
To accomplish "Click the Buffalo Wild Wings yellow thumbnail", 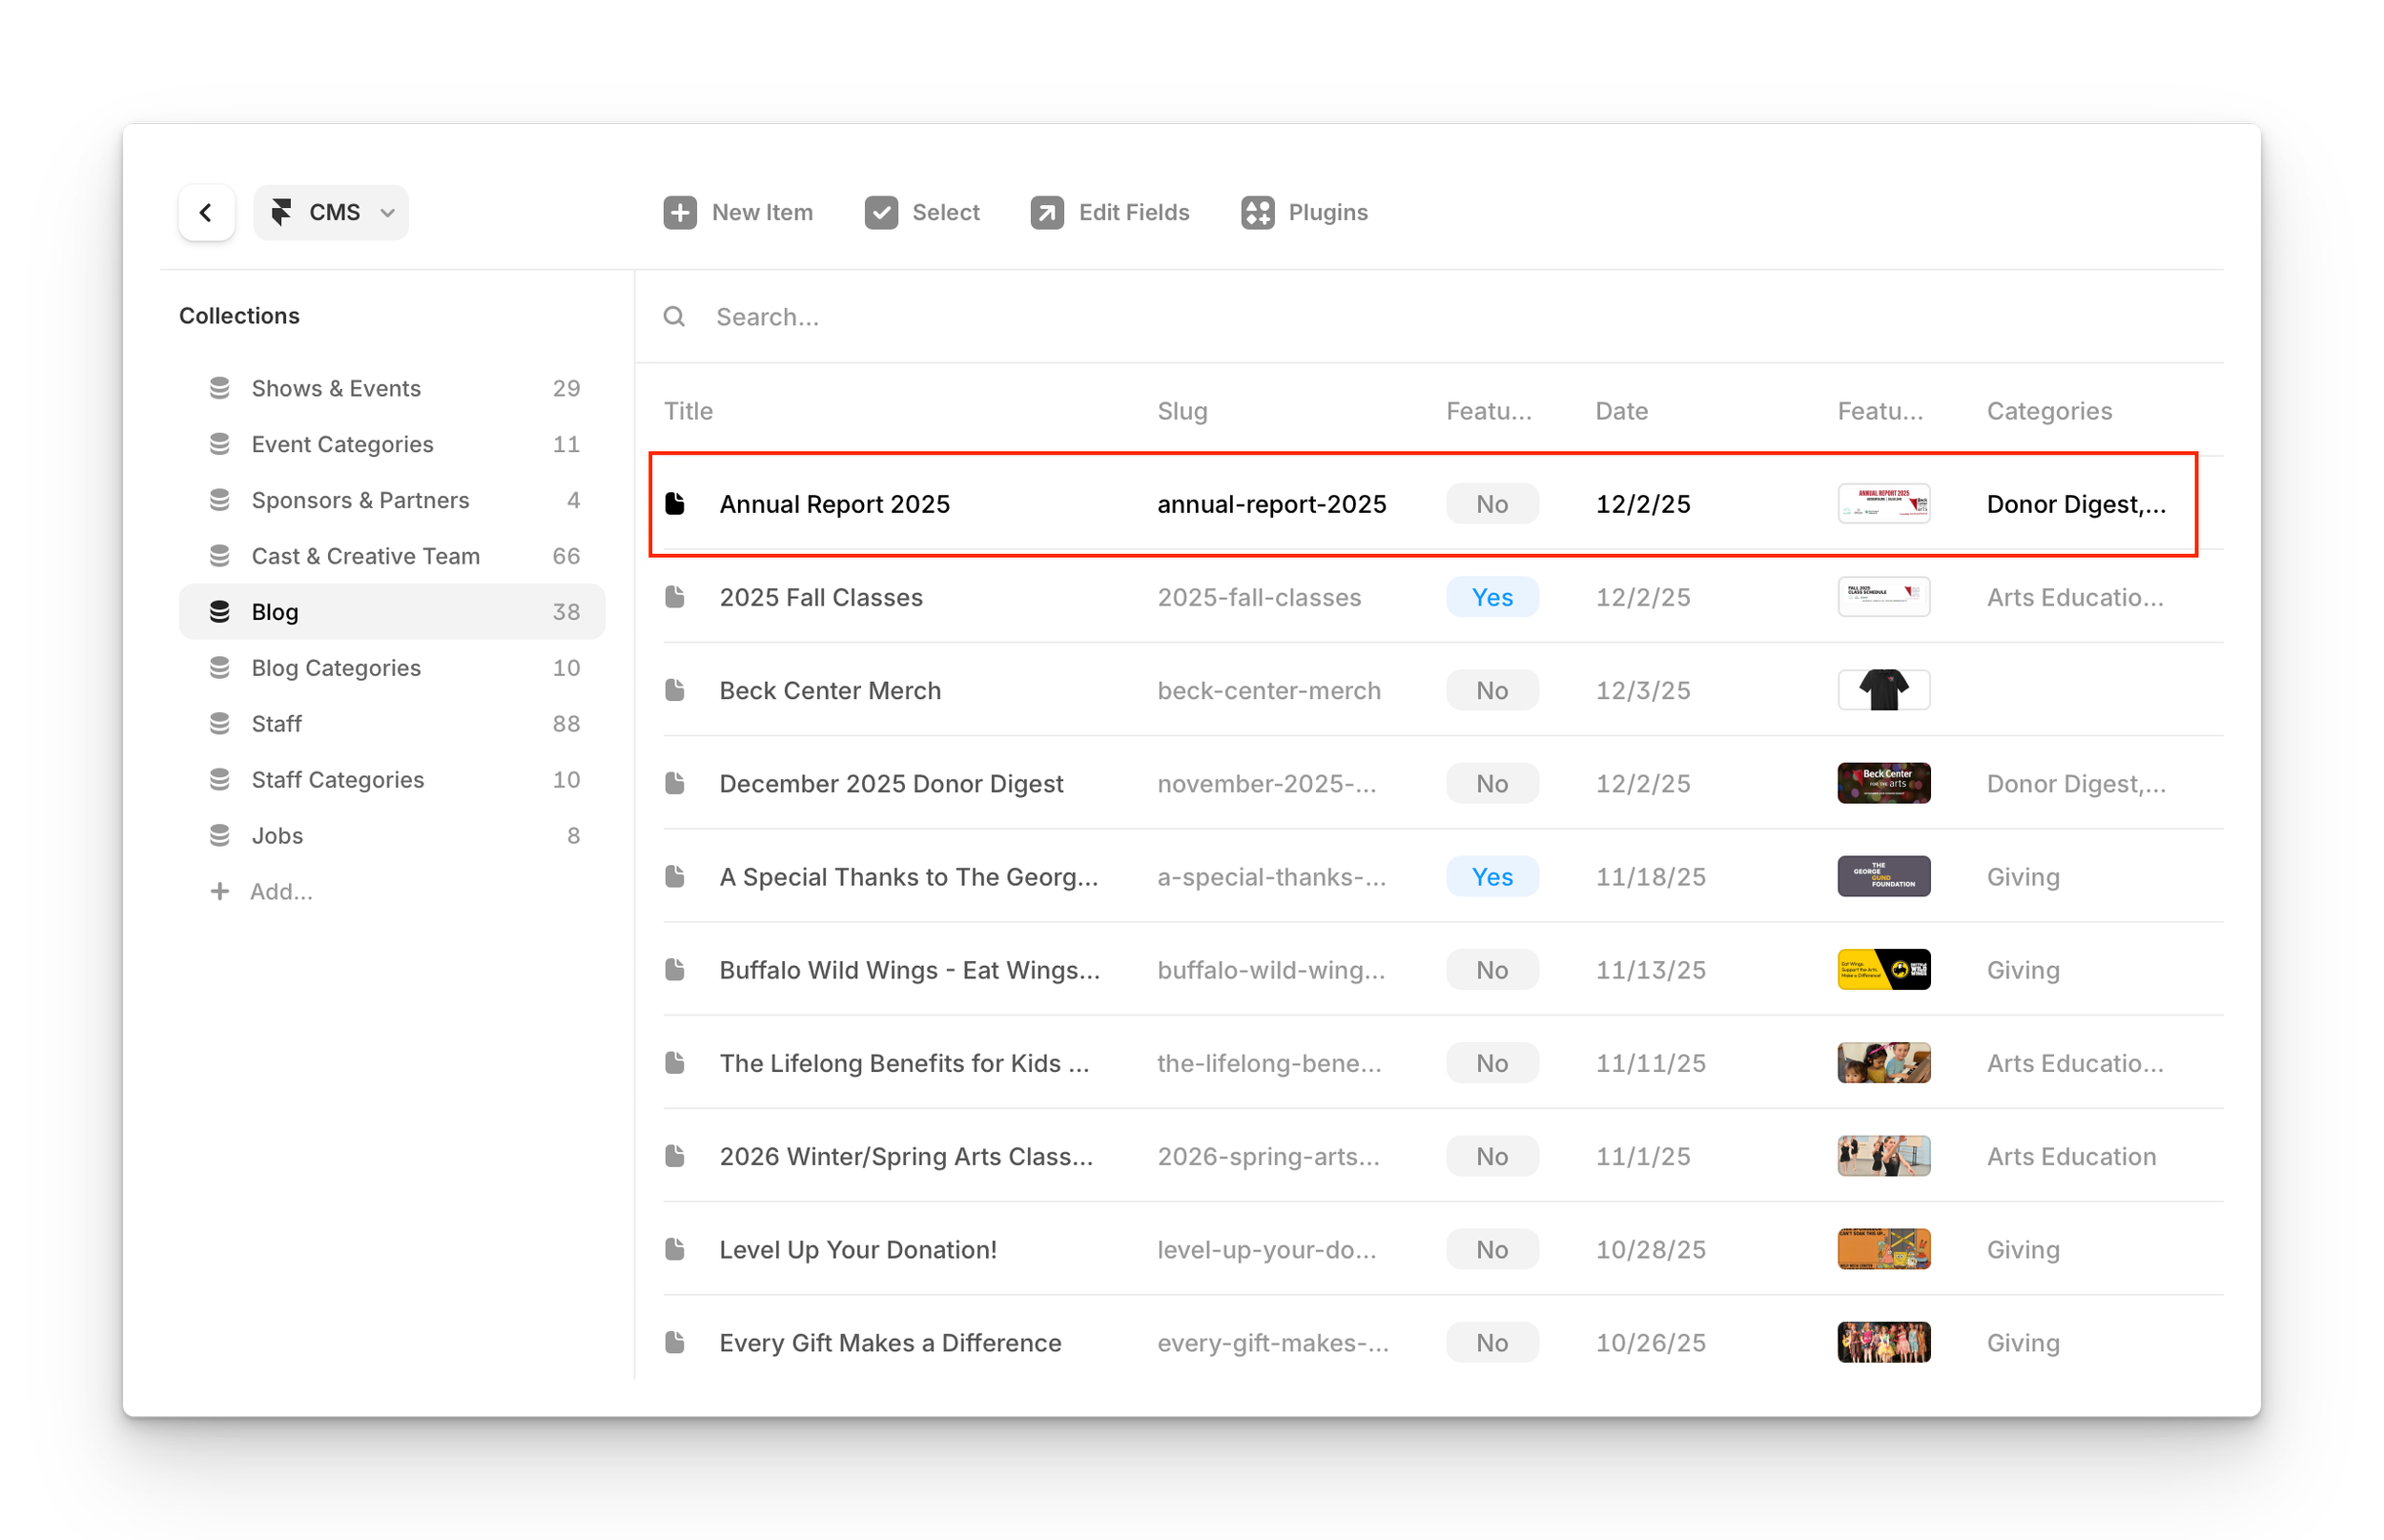I will tap(1883, 970).
